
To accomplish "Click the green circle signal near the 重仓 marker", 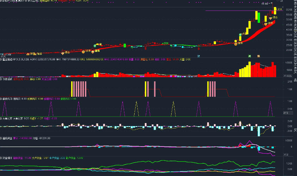I will (95, 46).
